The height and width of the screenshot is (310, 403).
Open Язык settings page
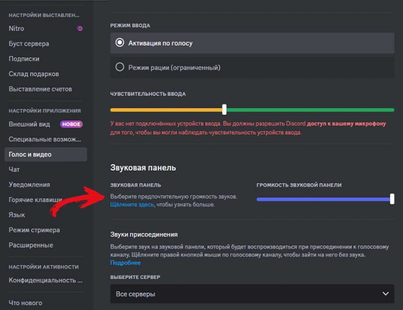tap(17, 215)
